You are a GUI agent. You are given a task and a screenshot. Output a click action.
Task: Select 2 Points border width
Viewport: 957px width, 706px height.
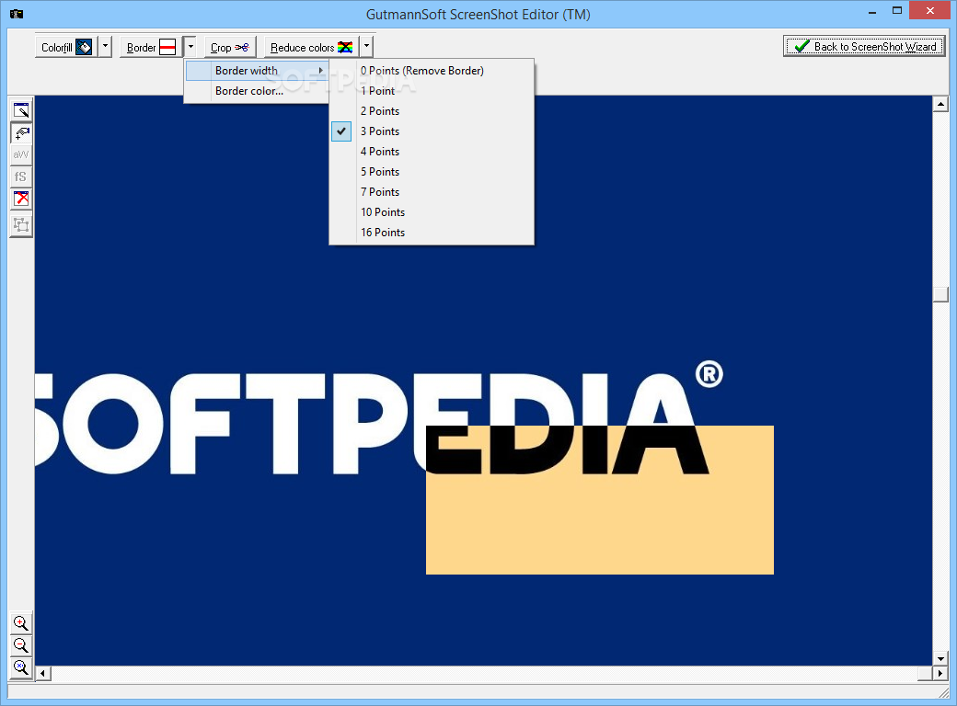pos(432,111)
